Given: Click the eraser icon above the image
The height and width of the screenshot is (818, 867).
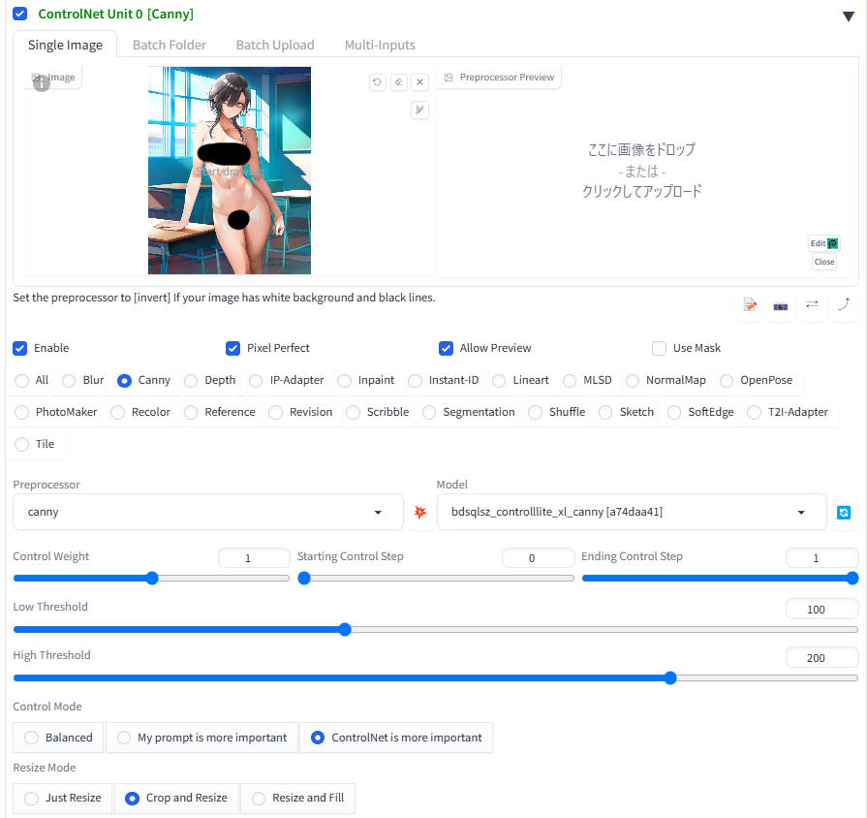Looking at the screenshot, I should pyautogui.click(x=398, y=82).
